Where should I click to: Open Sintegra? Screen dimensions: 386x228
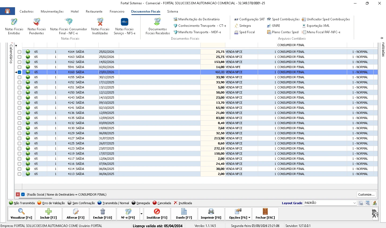point(242,26)
